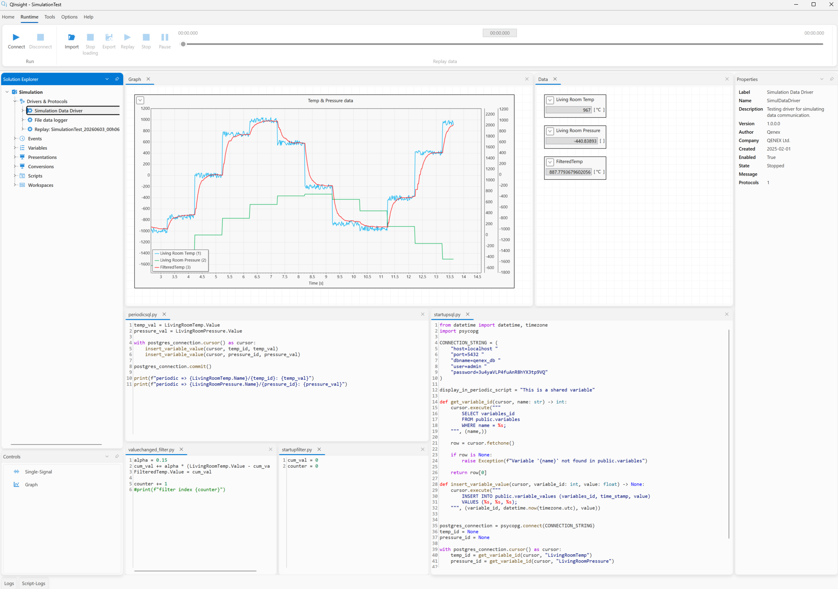The width and height of the screenshot is (838, 589).
Task: Toggle Living Room Temp (1) legend entry
Action: coord(178,253)
